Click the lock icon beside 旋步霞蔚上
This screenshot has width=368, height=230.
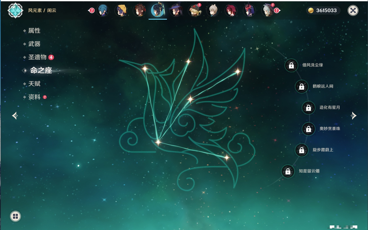(x=302, y=150)
